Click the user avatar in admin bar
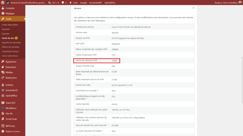Viewport: 243px width, 136px height. 240,3
